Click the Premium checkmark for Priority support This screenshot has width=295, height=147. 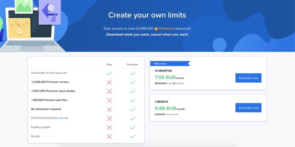133,128
